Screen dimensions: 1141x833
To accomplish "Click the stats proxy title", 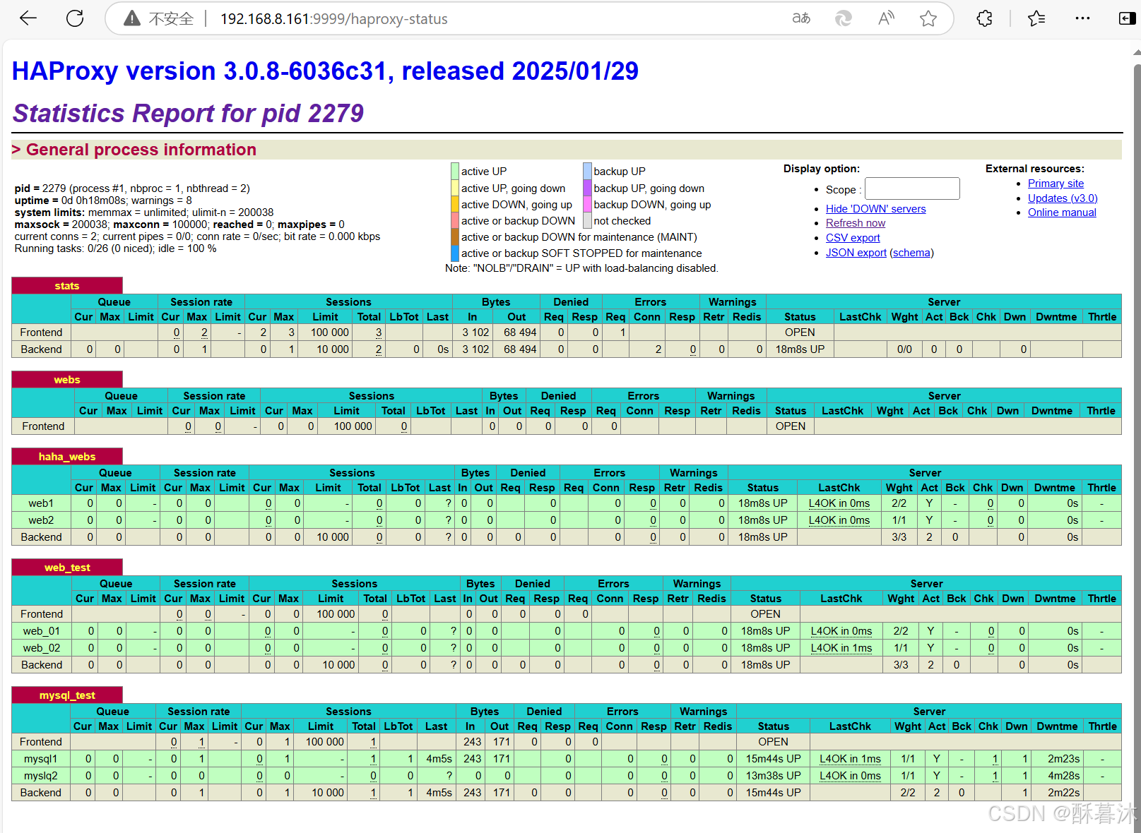I will click(67, 286).
